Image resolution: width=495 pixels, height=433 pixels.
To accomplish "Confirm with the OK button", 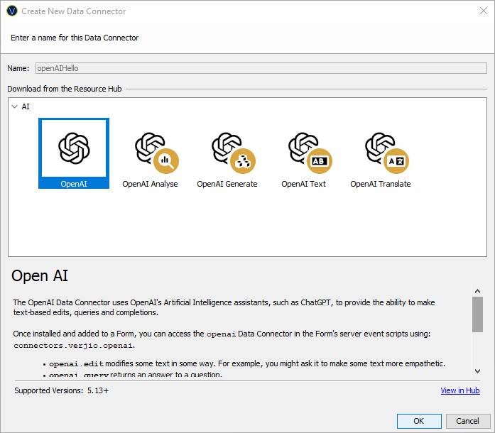I will [x=418, y=421].
